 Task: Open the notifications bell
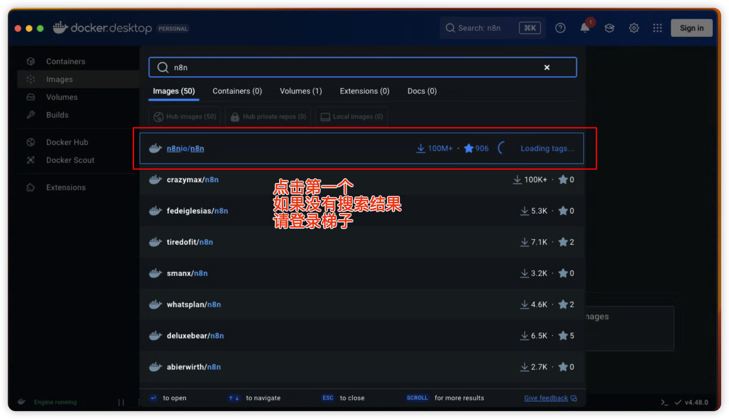click(x=585, y=28)
